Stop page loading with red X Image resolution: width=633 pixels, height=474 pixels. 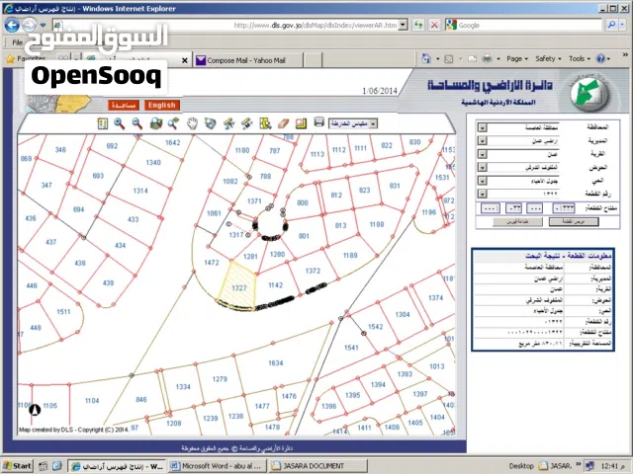pos(434,25)
